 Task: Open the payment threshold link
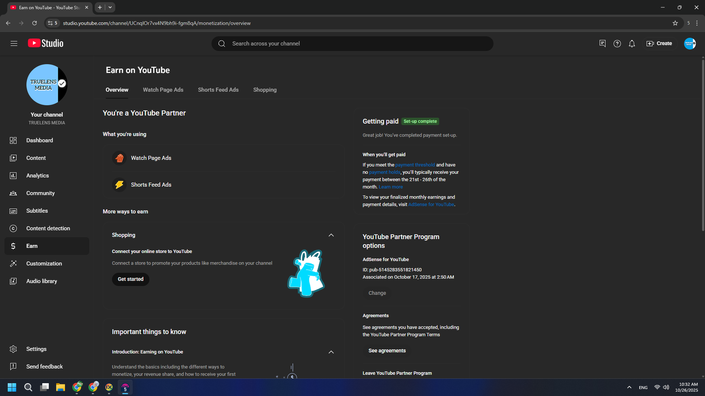(415, 165)
